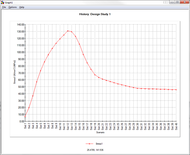Select the first data point at Set 1
190x155 pixels.
click(25, 116)
